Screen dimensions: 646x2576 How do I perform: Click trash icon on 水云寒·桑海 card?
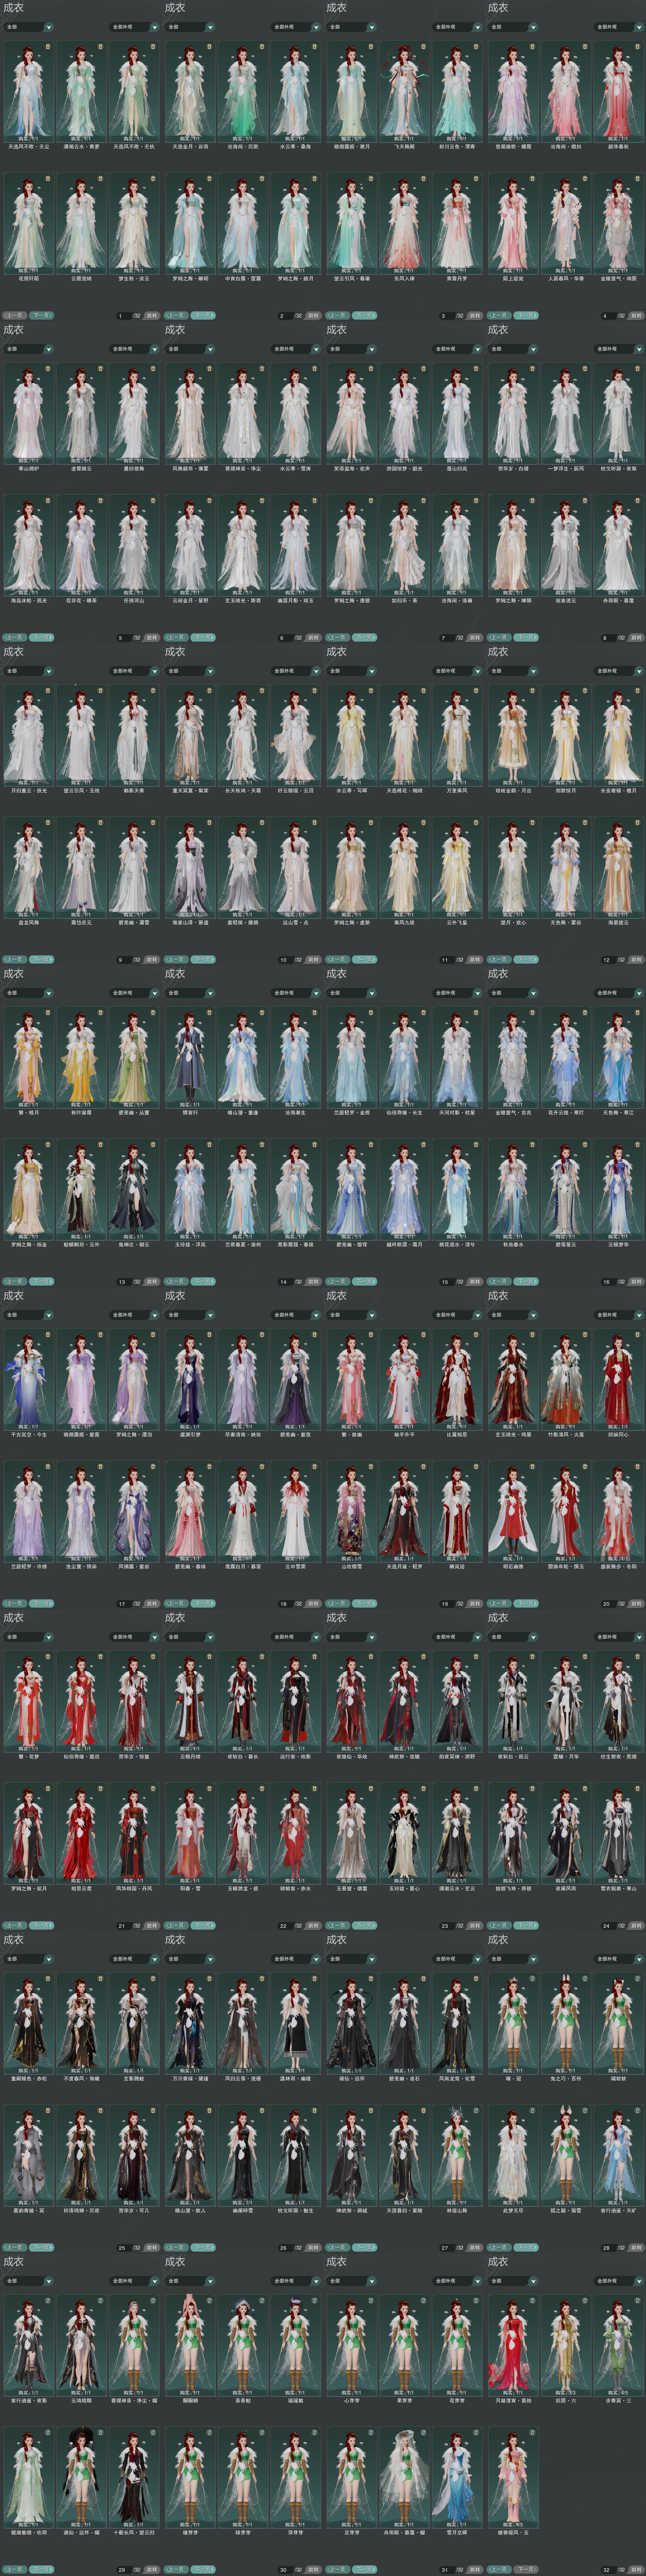pos(315,47)
